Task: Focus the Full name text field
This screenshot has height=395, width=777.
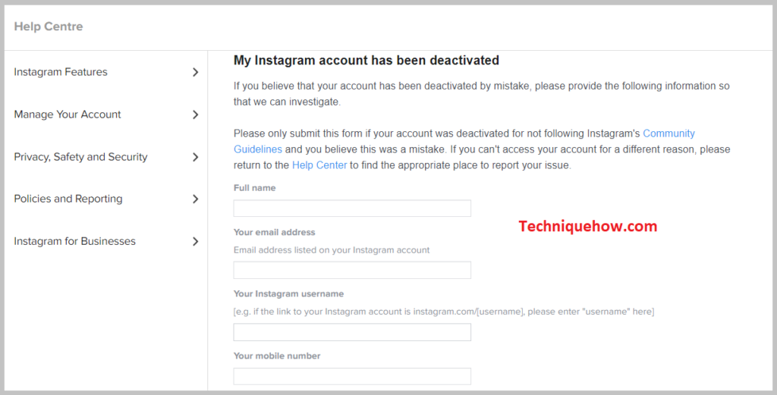Action: (352, 208)
